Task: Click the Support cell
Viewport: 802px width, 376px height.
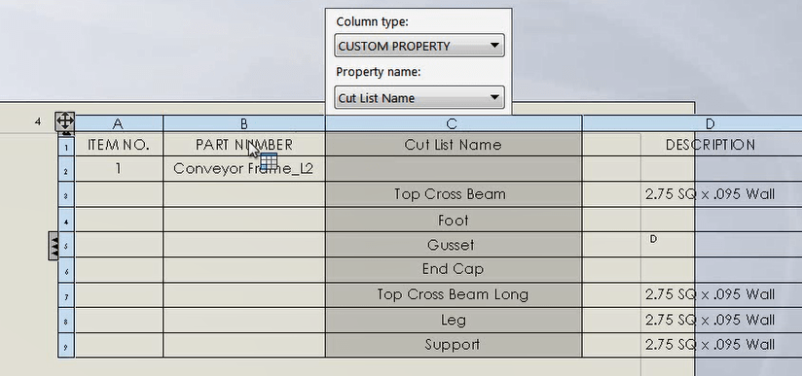Action: pos(454,345)
